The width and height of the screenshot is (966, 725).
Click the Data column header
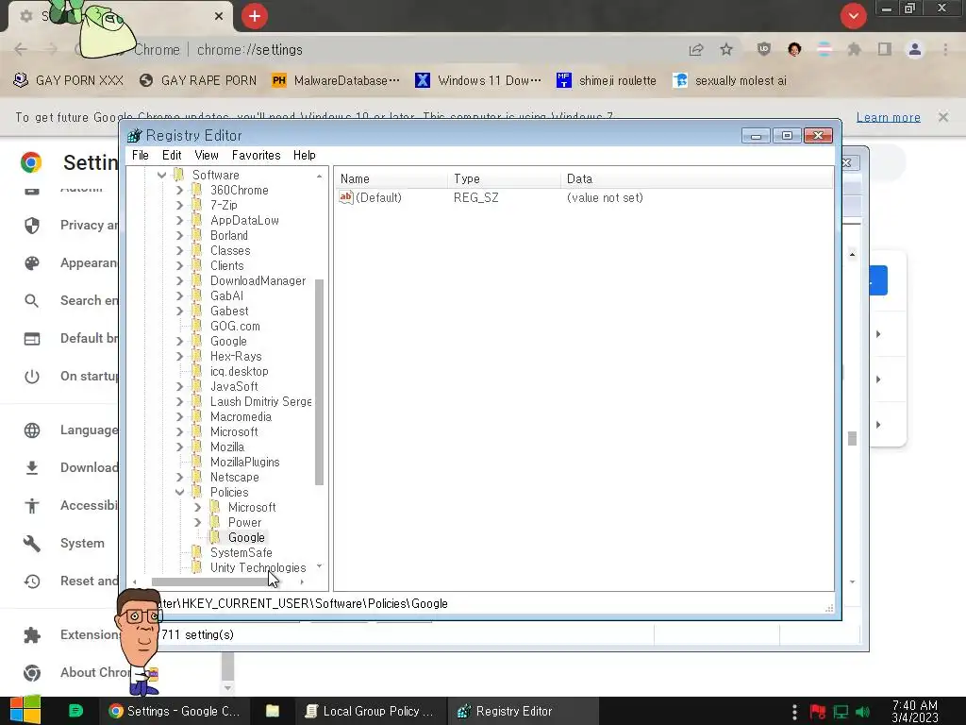pyautogui.click(x=696, y=178)
